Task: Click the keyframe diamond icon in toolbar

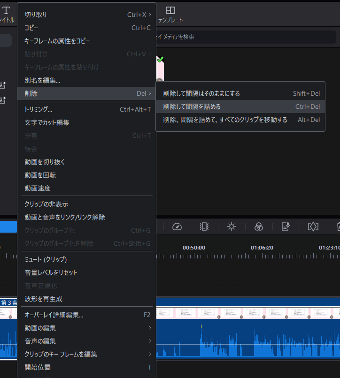Action: tap(313, 227)
